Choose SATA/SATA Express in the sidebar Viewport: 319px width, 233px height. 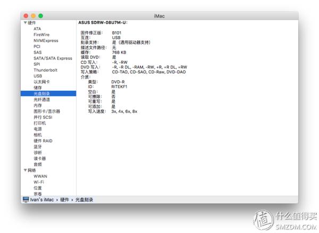pos(53,58)
